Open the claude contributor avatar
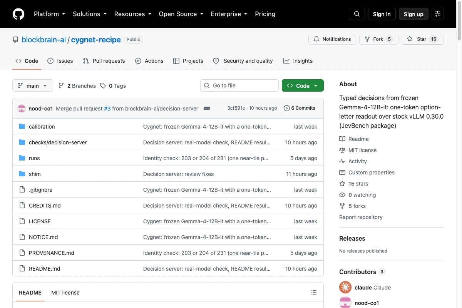The image size is (462, 308). coord(345,287)
